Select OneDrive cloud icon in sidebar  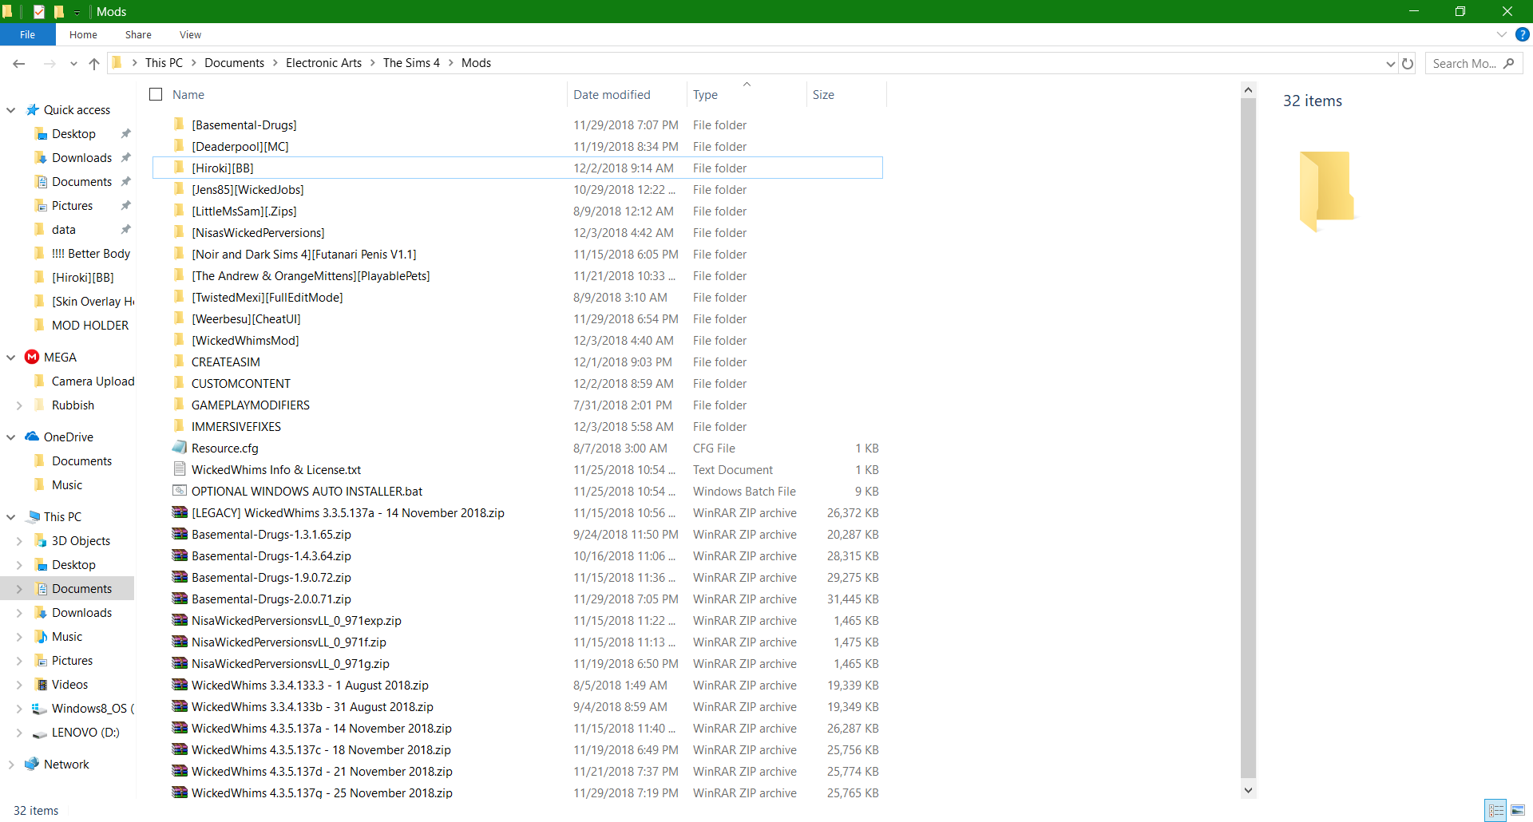(32, 437)
